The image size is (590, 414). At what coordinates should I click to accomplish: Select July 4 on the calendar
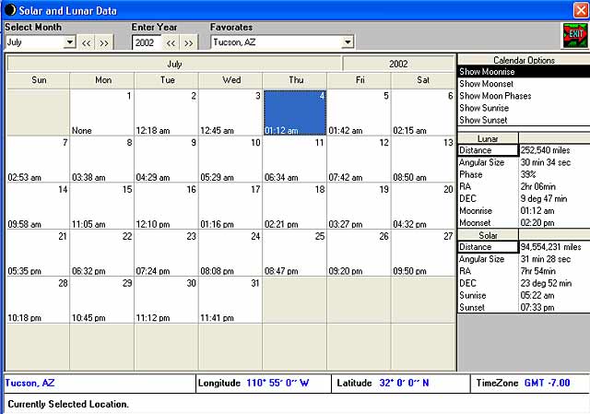pyautogui.click(x=294, y=112)
